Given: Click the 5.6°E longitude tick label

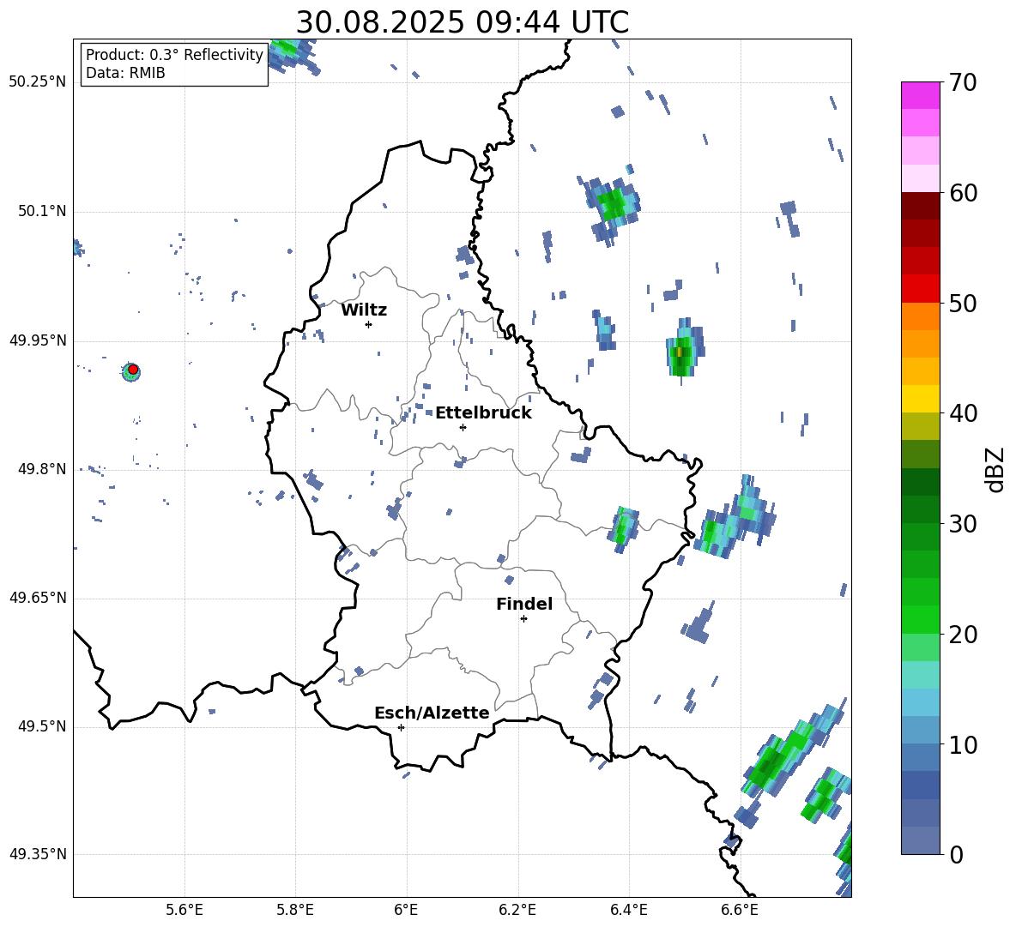Looking at the screenshot, I should pos(184,910).
